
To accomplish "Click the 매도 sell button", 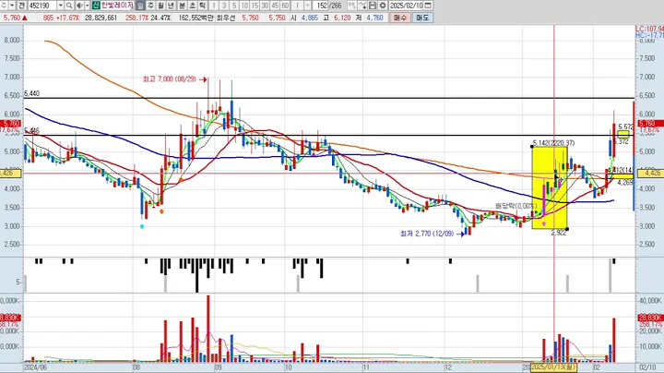I will tap(422, 18).
